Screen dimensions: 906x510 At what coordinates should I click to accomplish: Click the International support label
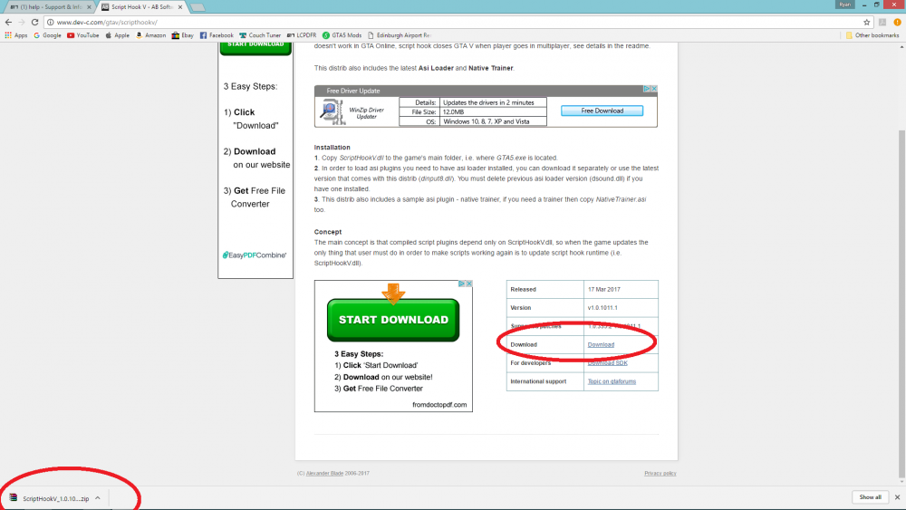click(x=538, y=381)
